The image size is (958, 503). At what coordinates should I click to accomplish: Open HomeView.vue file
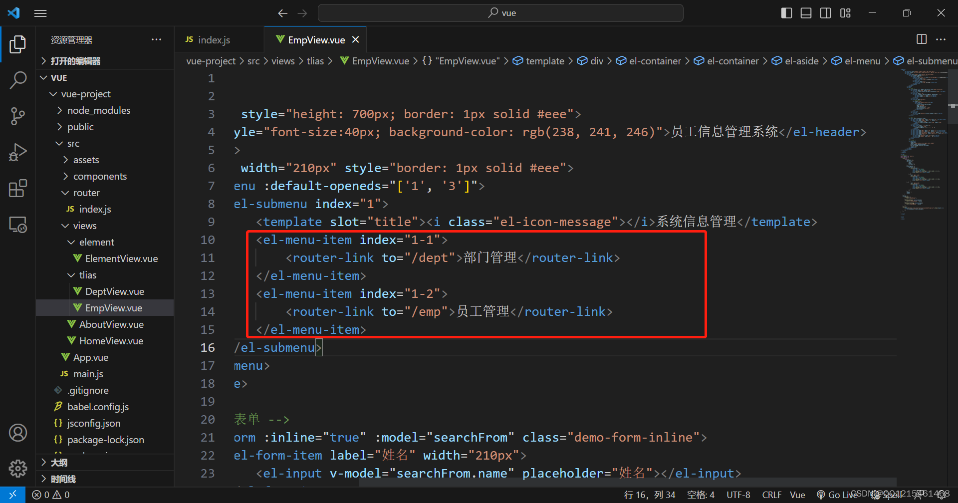click(x=105, y=341)
